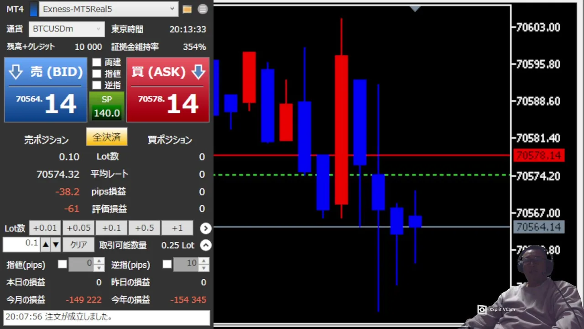This screenshot has width=584, height=329.
Task: Tick the 逆指(pips) checkbox
Action: click(x=167, y=264)
